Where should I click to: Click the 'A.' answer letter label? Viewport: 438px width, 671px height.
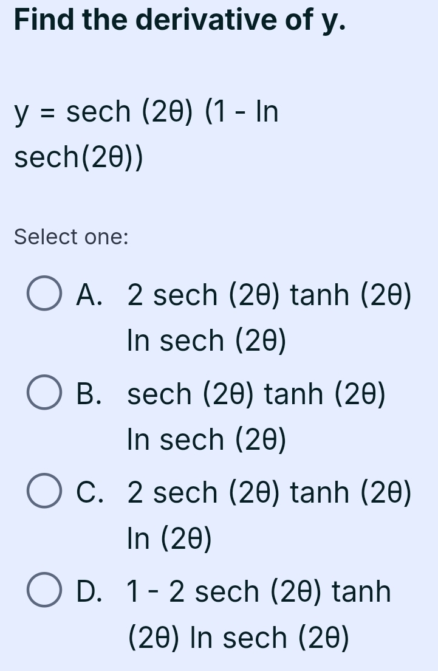pyautogui.click(x=89, y=295)
